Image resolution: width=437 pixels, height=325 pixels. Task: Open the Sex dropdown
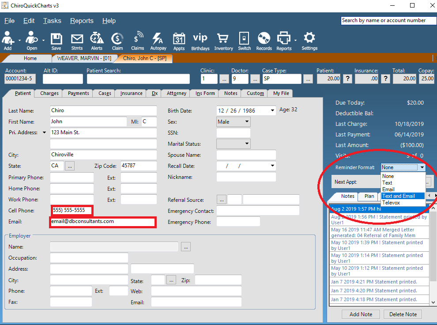tap(233, 121)
